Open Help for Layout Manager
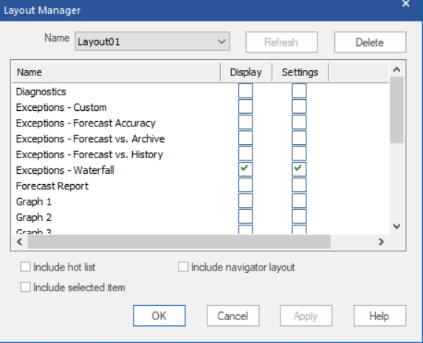 click(x=379, y=316)
